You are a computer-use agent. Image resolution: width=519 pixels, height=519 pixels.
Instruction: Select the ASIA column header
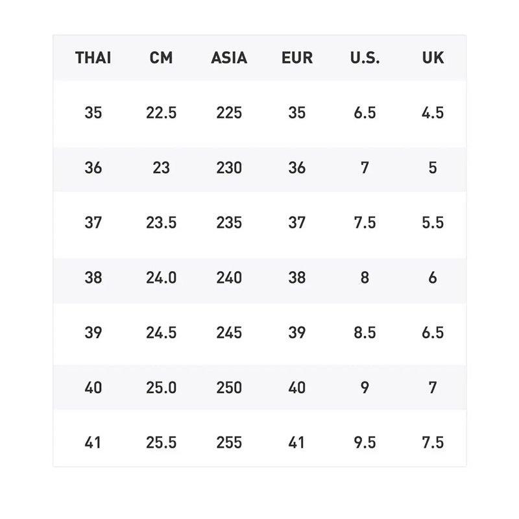click(x=229, y=58)
